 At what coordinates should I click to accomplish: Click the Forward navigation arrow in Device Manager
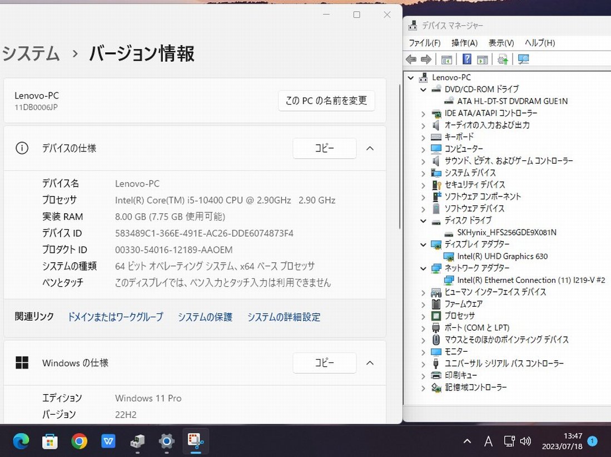(425, 59)
